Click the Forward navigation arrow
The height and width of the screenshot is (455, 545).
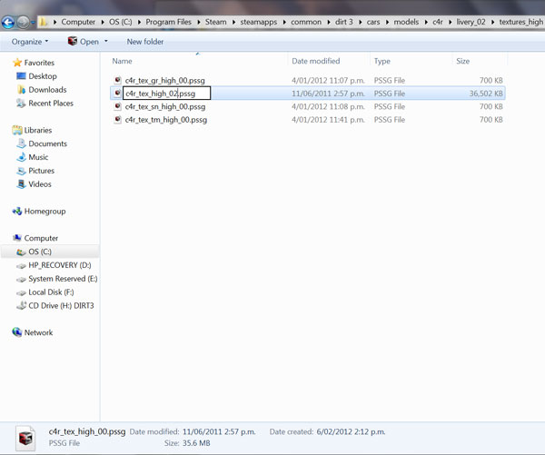[x=23, y=23]
